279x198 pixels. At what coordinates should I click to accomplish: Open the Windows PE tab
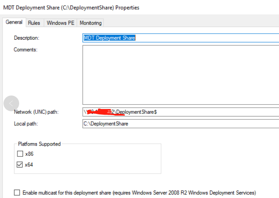pyautogui.click(x=61, y=23)
